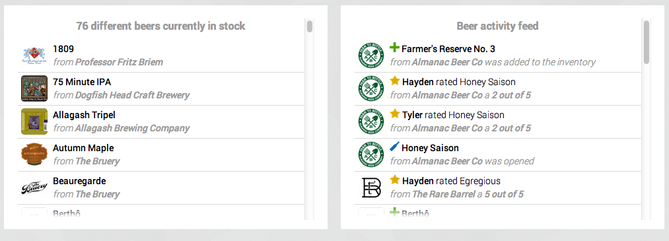Image resolution: width=669 pixels, height=241 pixels.
Task: Select the Beauregarde beer entry
Action: click(x=161, y=188)
